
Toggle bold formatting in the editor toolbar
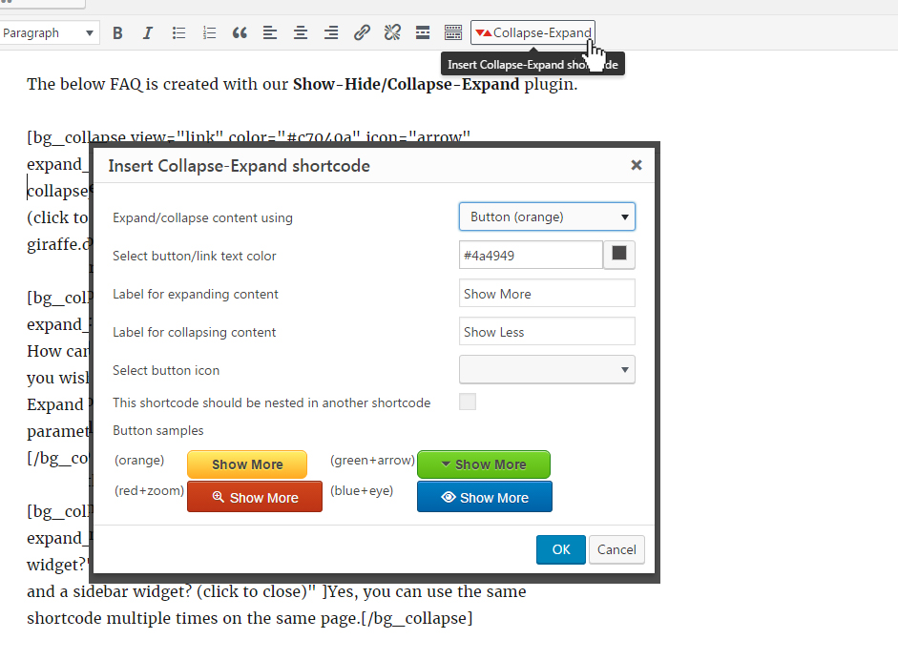click(117, 31)
